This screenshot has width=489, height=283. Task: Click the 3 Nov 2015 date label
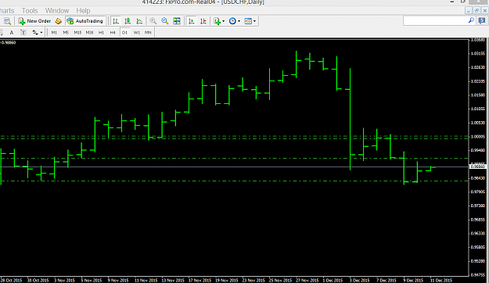click(65, 280)
